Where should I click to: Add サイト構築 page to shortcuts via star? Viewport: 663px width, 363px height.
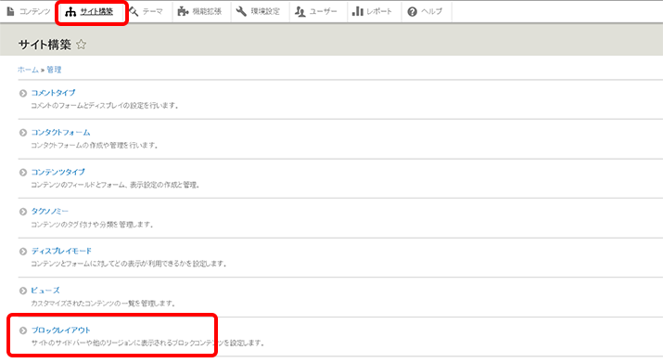click(x=82, y=44)
